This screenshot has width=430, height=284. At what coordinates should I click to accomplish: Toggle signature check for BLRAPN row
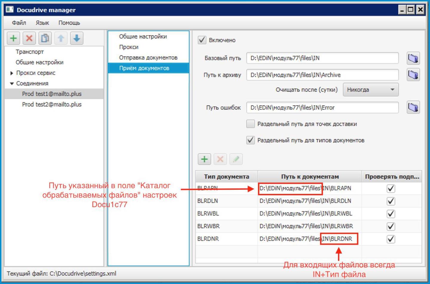[391, 189]
